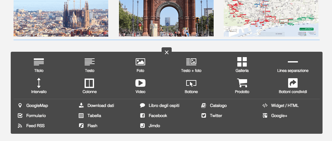Viewport: 332px width, 141px height.
Task: Insert a Testo + foto element
Action: pos(191,65)
